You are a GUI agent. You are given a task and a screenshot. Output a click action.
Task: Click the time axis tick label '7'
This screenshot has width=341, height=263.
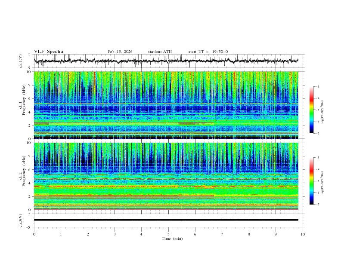pyautogui.click(x=222, y=234)
